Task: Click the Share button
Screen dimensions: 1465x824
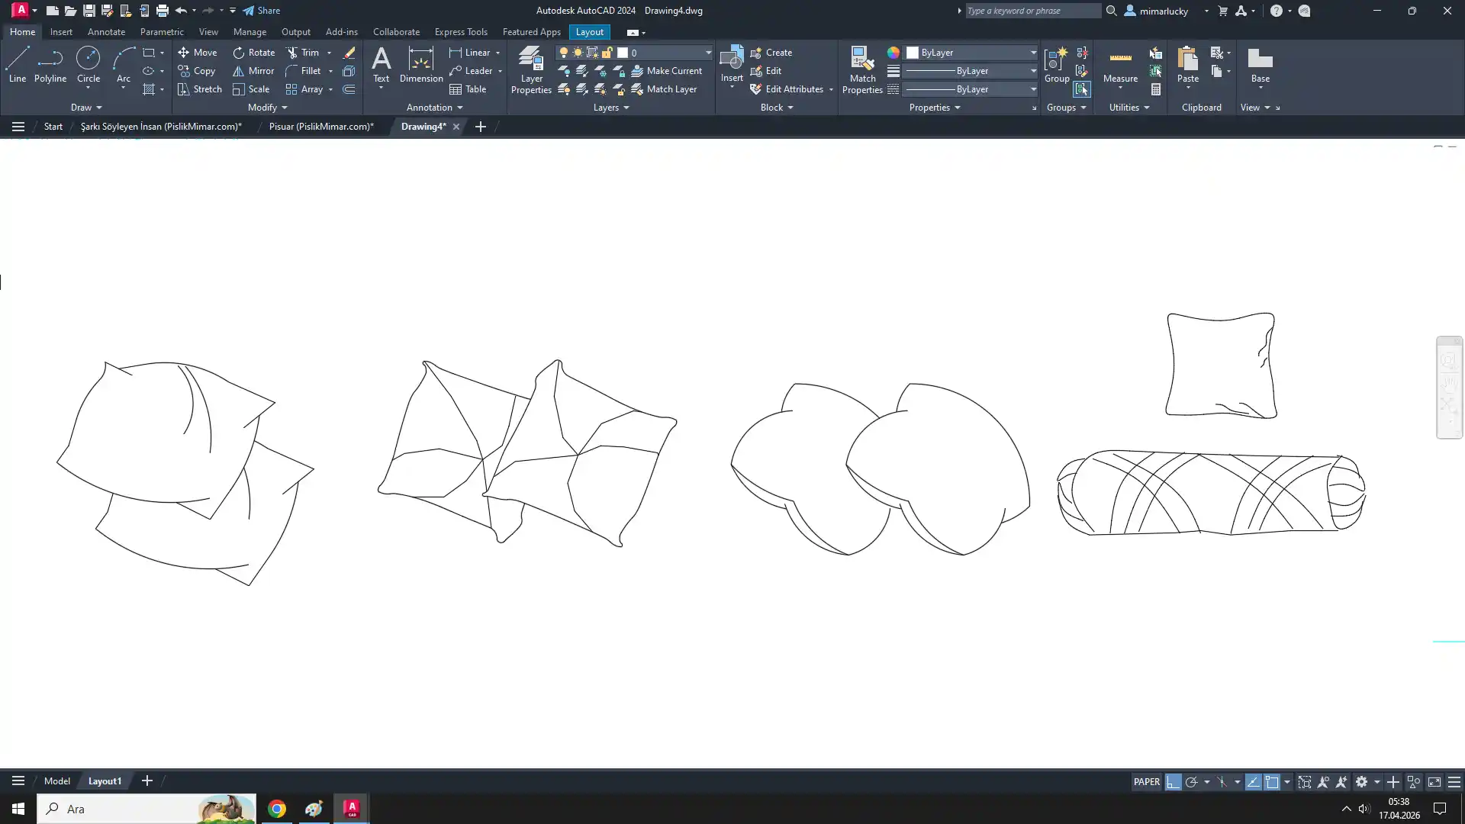Action: coord(262,11)
